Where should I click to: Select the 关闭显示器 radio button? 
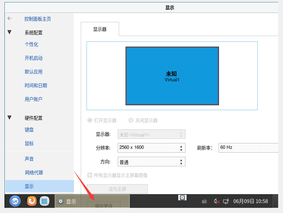tap(131, 120)
